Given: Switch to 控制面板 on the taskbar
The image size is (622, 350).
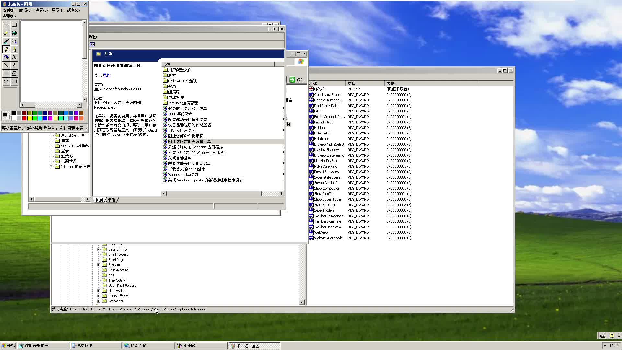Looking at the screenshot, I should click(x=96, y=346).
